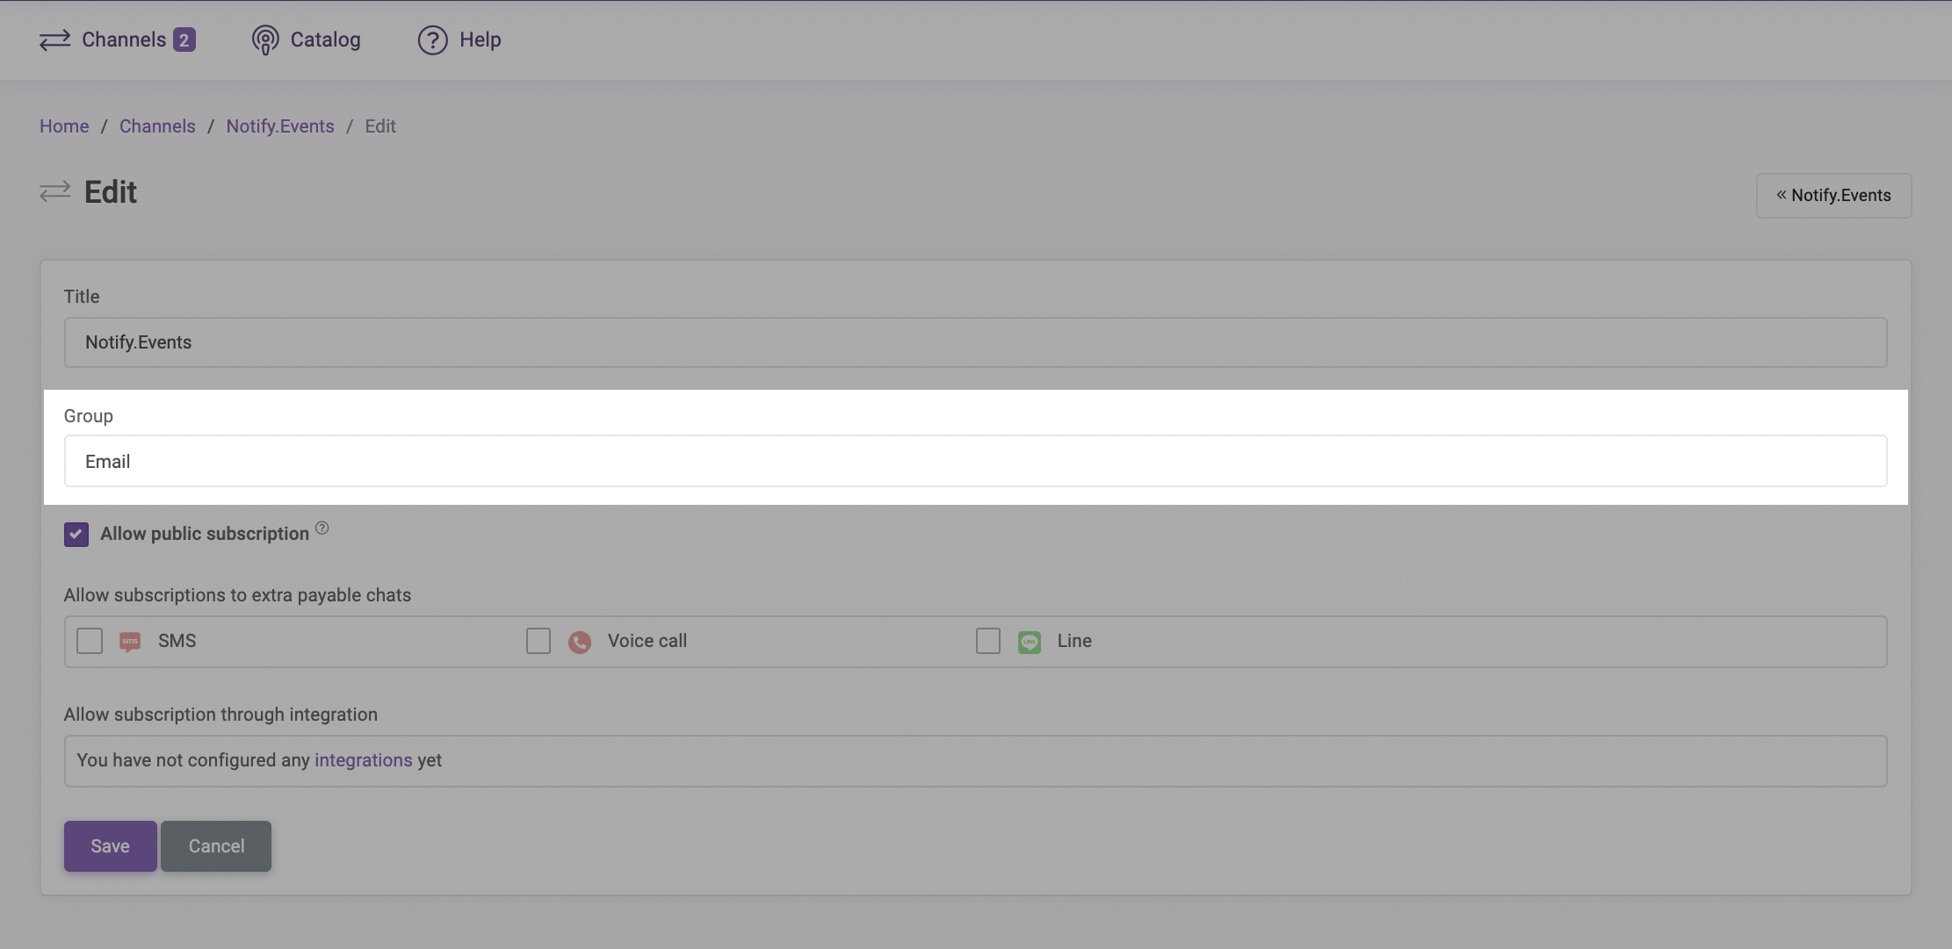1952x949 pixels.
Task: Click the Save button
Action: click(110, 845)
